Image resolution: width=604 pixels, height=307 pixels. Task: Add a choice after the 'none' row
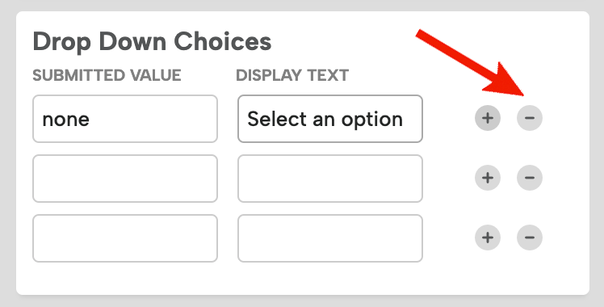pyautogui.click(x=487, y=118)
